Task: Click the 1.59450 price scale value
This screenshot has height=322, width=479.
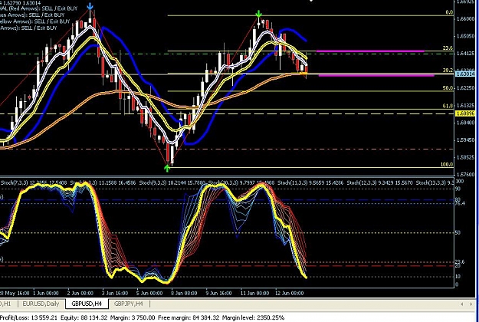Action: (x=465, y=140)
